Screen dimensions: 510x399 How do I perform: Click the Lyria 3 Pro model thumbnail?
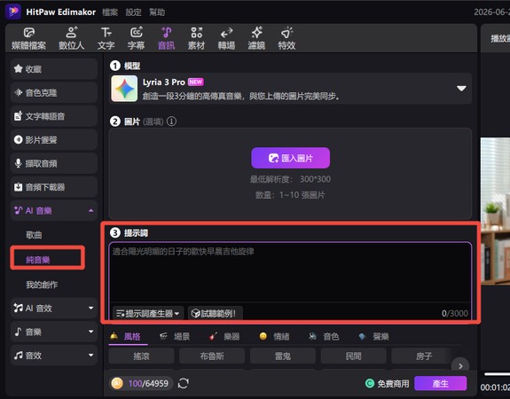[124, 89]
